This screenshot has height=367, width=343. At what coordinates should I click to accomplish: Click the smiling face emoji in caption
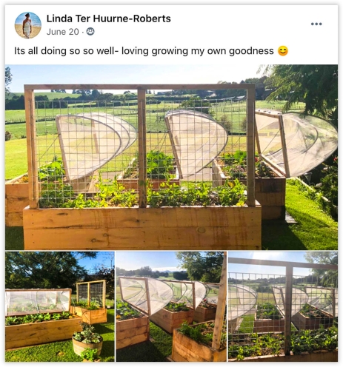coord(283,51)
